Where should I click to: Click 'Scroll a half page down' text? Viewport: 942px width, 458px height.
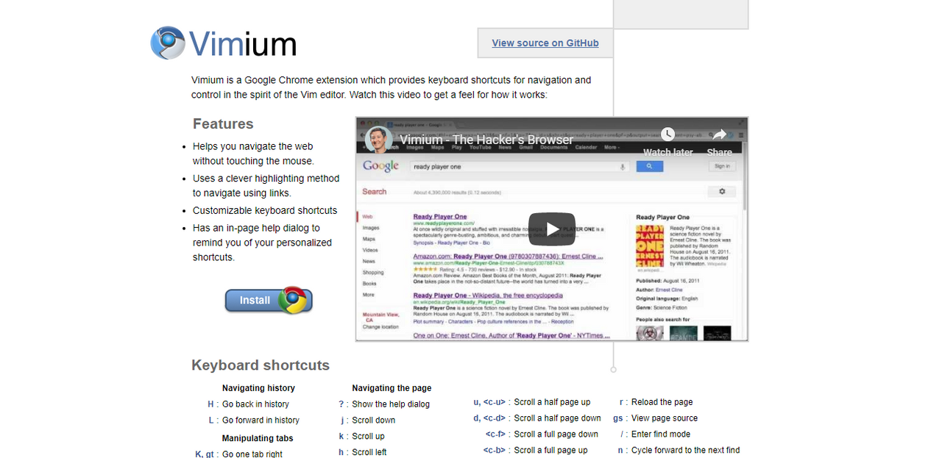558,418
